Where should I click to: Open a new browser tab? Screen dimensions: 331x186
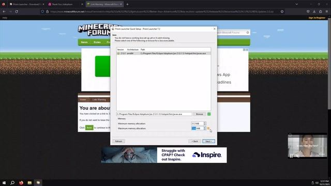[x=127, y=4]
